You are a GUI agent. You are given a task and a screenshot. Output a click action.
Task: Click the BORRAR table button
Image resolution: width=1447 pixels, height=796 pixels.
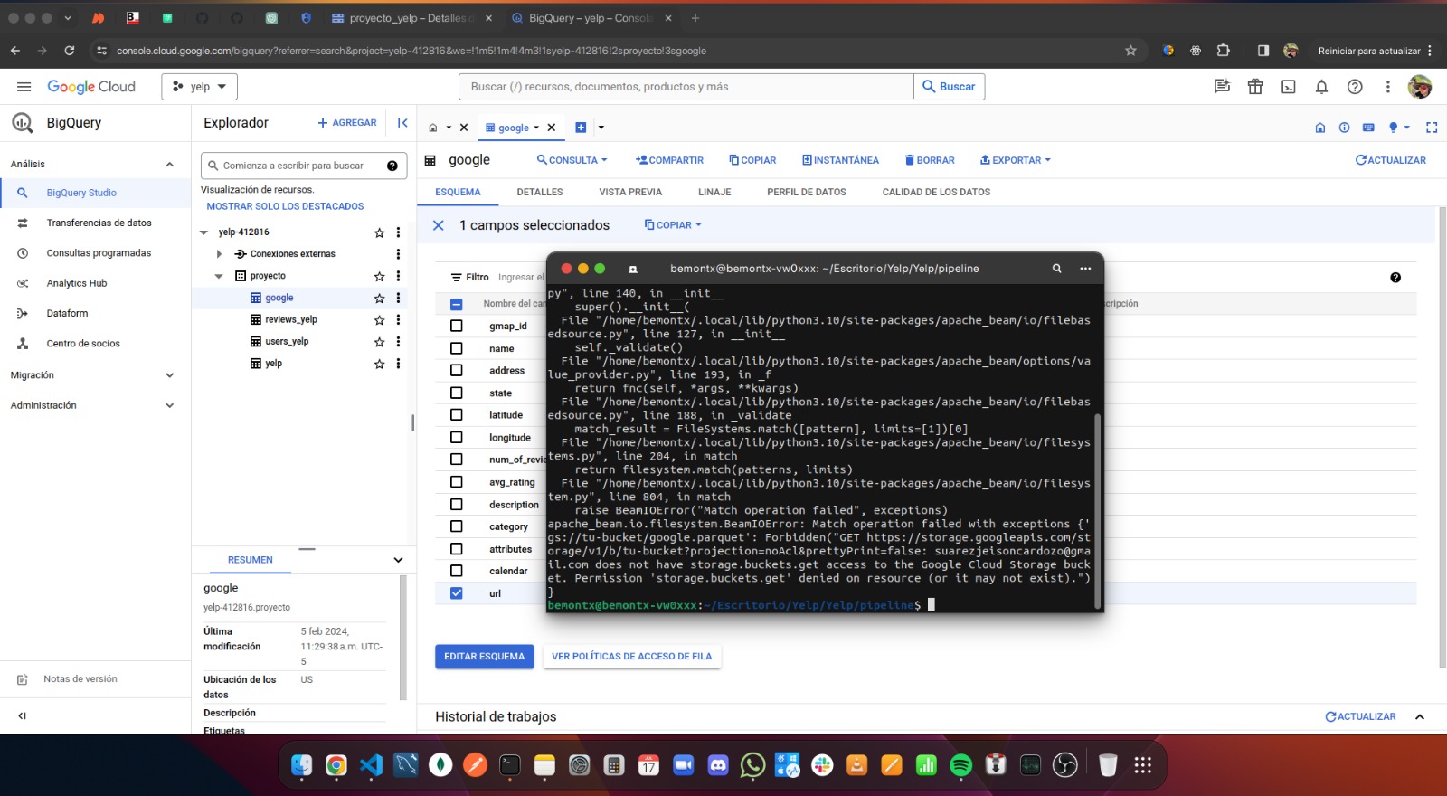pyautogui.click(x=930, y=160)
